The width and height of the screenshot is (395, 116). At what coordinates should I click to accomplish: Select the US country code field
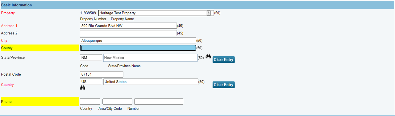point(91,82)
